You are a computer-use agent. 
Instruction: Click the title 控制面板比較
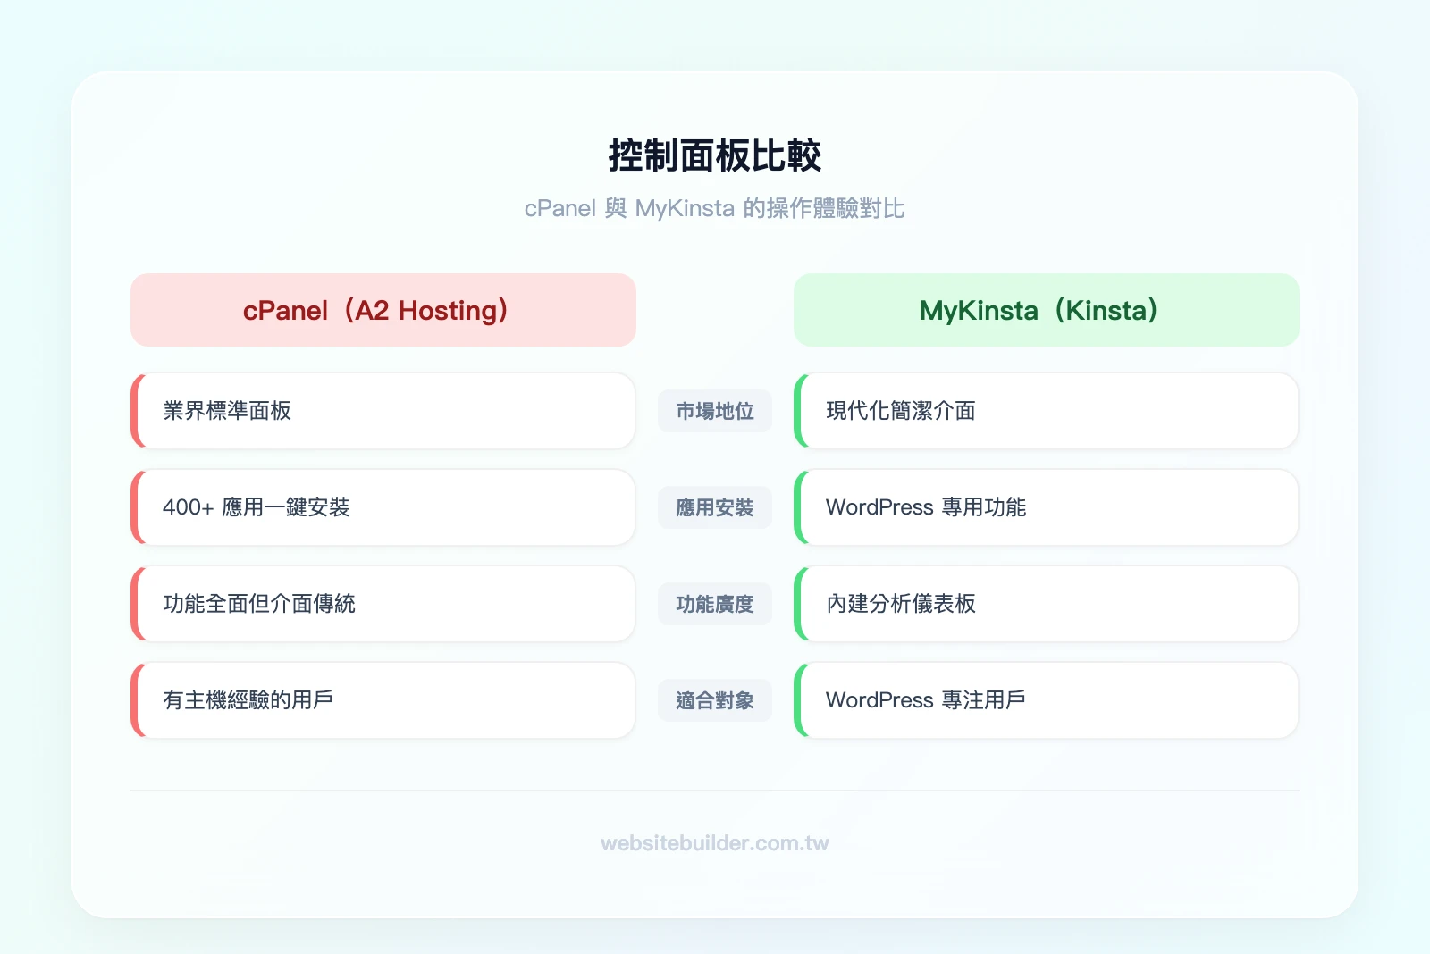pos(715,155)
